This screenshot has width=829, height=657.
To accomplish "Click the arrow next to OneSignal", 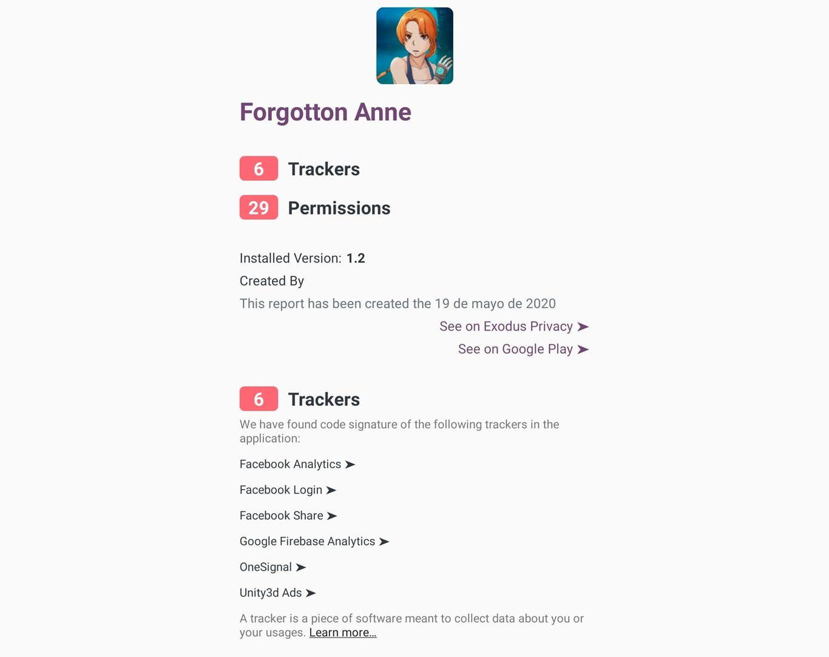I will pos(301,568).
